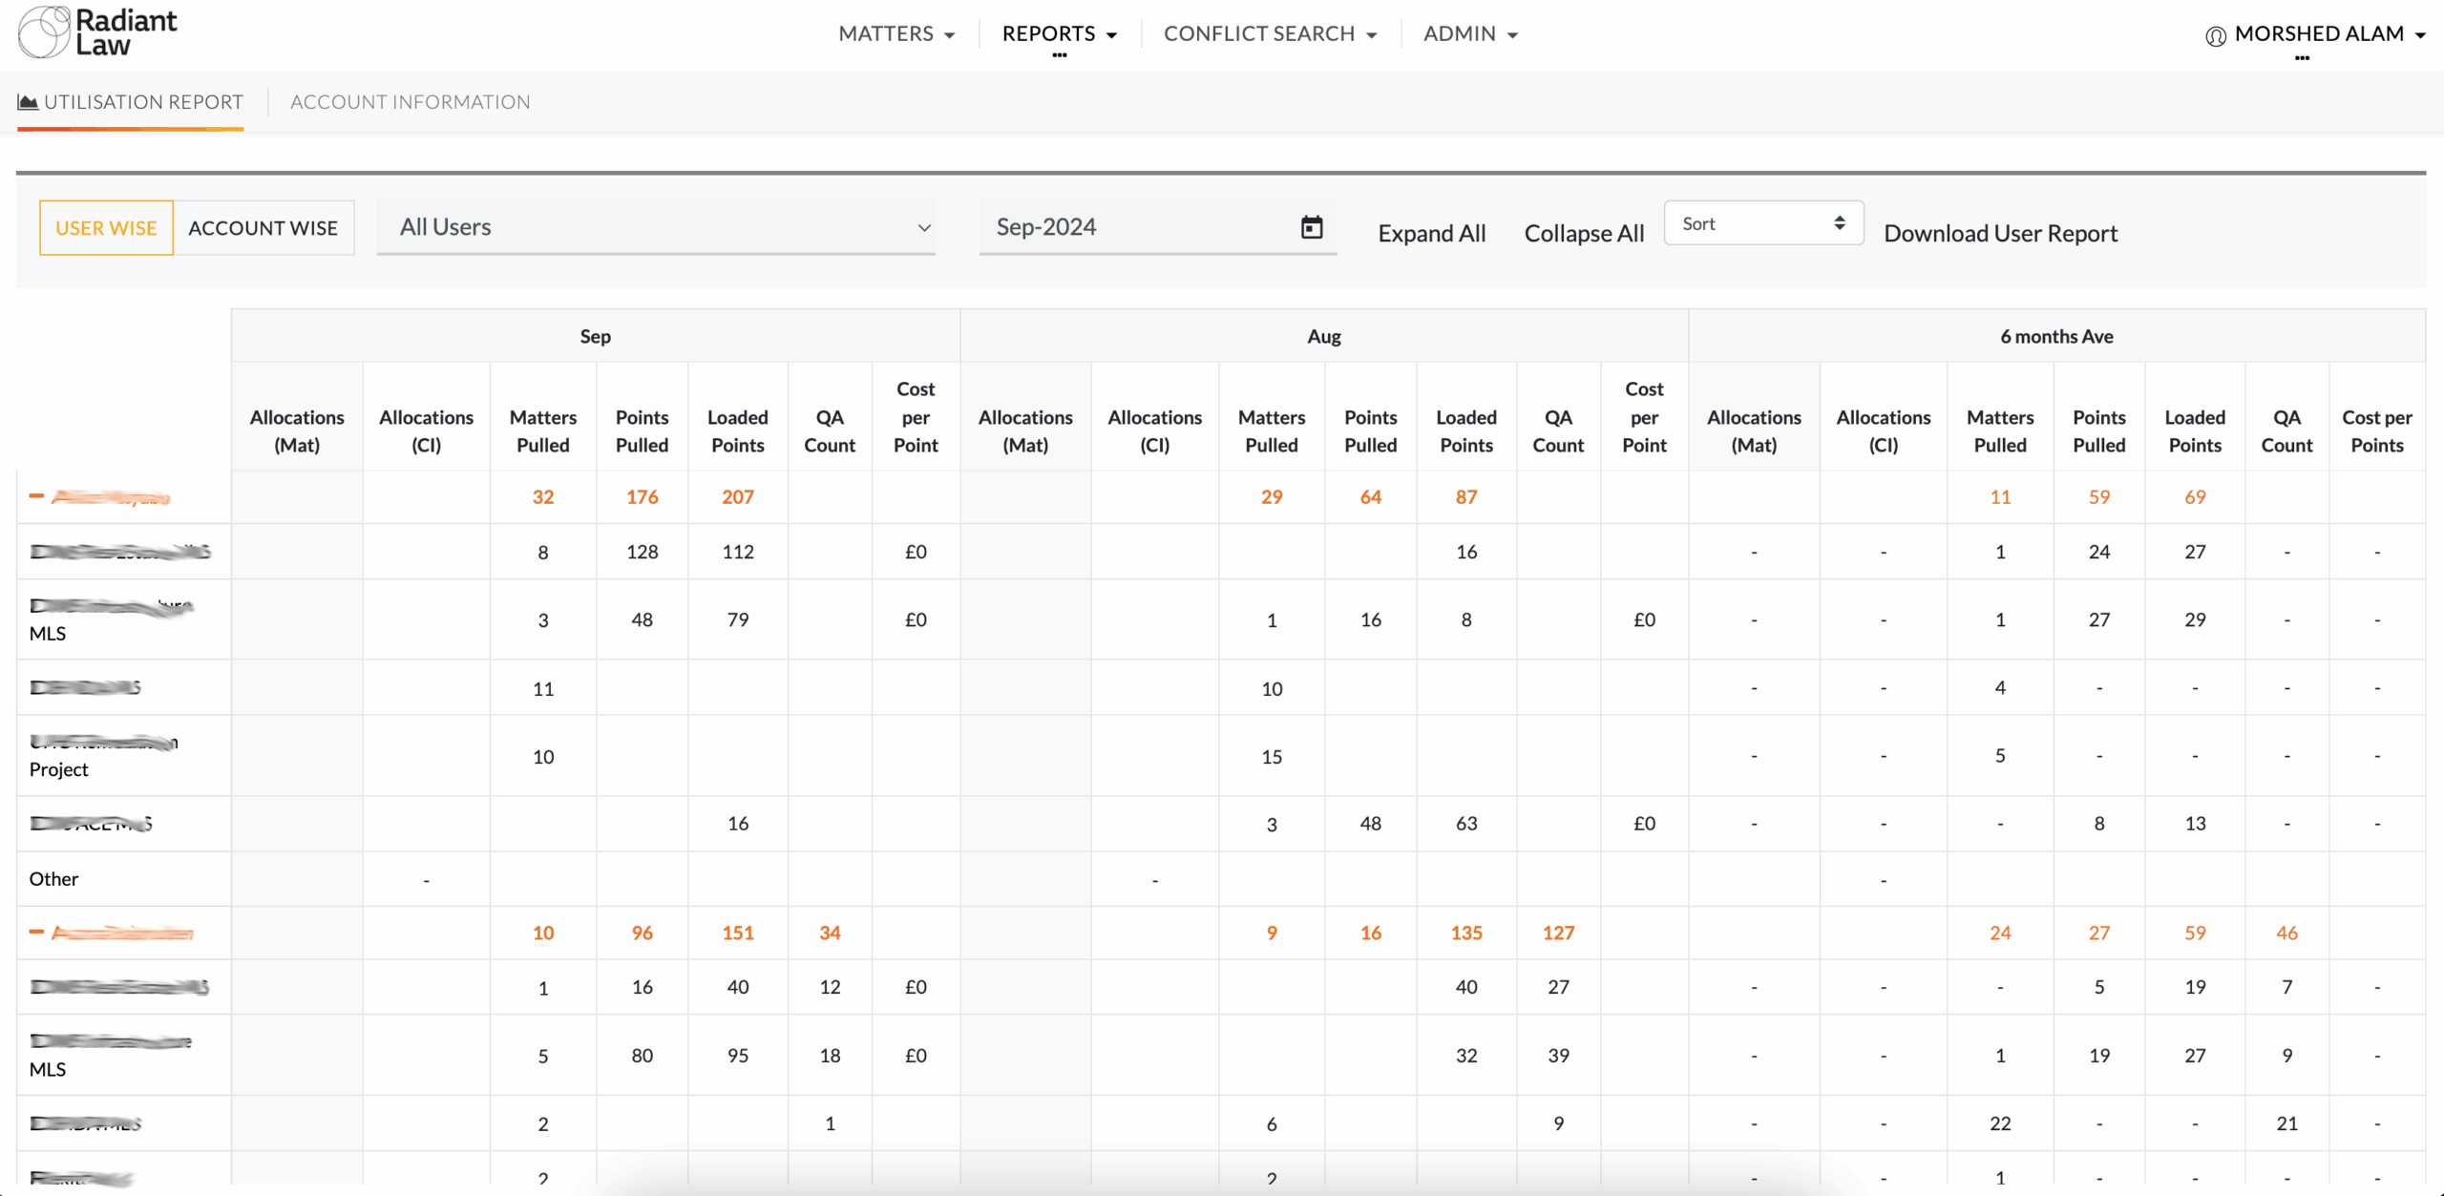This screenshot has width=2444, height=1196.
Task: Switch to the Account Information tab
Action: point(410,102)
